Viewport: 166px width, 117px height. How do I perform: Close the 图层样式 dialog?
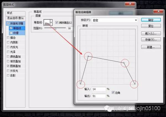pos(130,4)
